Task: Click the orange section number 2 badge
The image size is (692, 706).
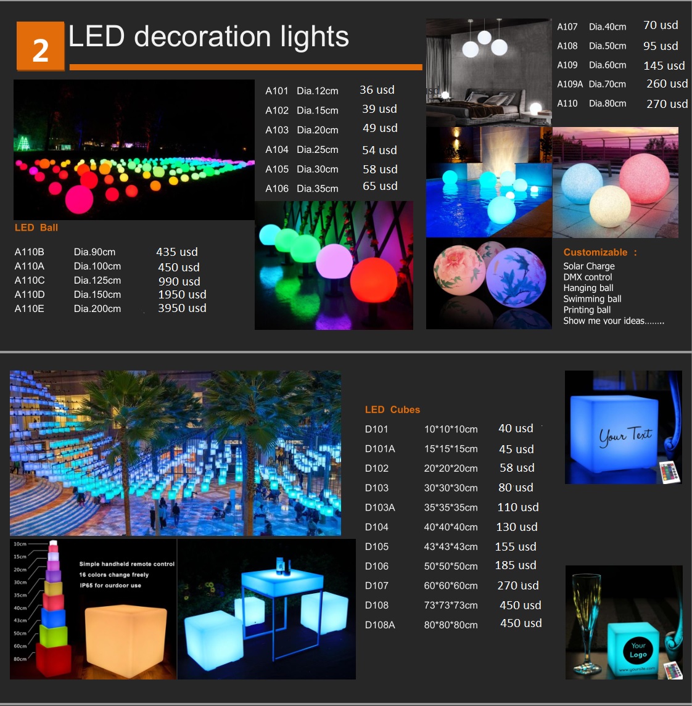Action: point(41,46)
